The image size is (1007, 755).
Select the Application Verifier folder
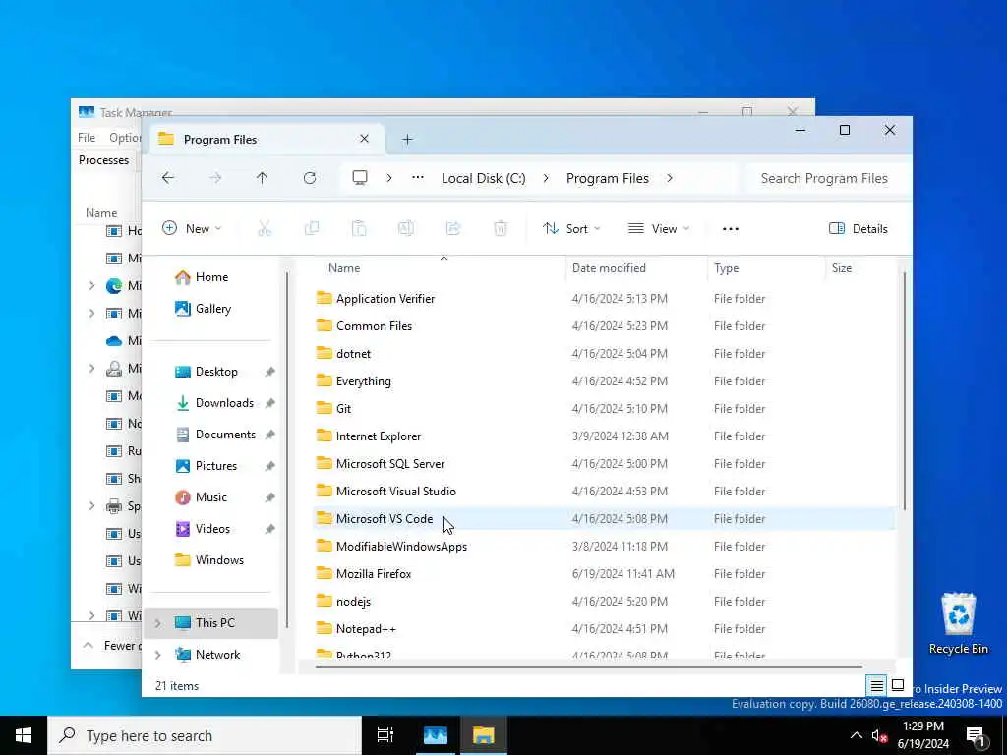coord(604,299)
